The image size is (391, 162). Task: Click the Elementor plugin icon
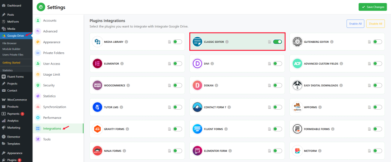click(97, 64)
